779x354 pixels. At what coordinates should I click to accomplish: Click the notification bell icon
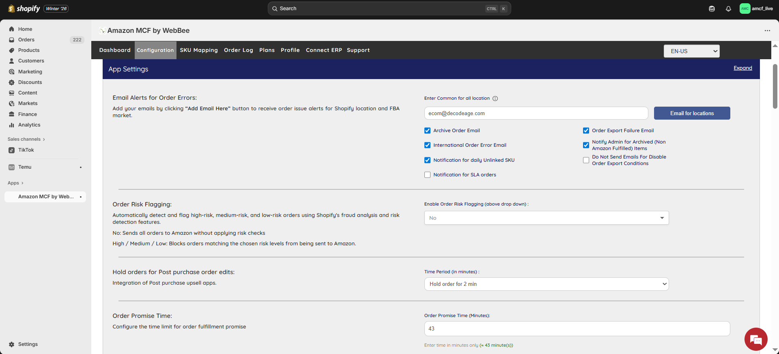coord(728,9)
